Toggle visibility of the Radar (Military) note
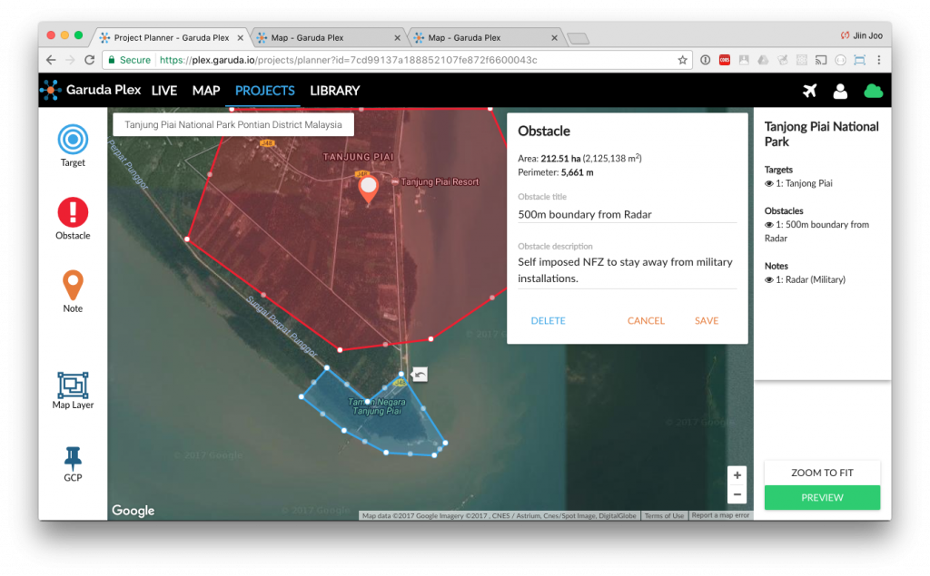Image resolution: width=930 pixels, height=576 pixels. click(x=768, y=278)
